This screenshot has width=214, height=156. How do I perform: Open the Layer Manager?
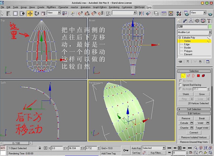pos(156,13)
